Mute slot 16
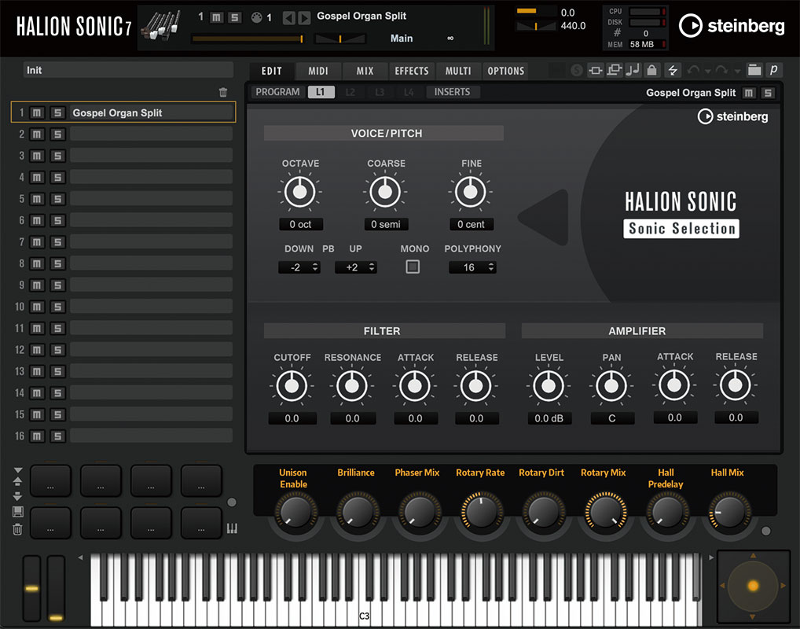The height and width of the screenshot is (629, 800). pos(37,436)
